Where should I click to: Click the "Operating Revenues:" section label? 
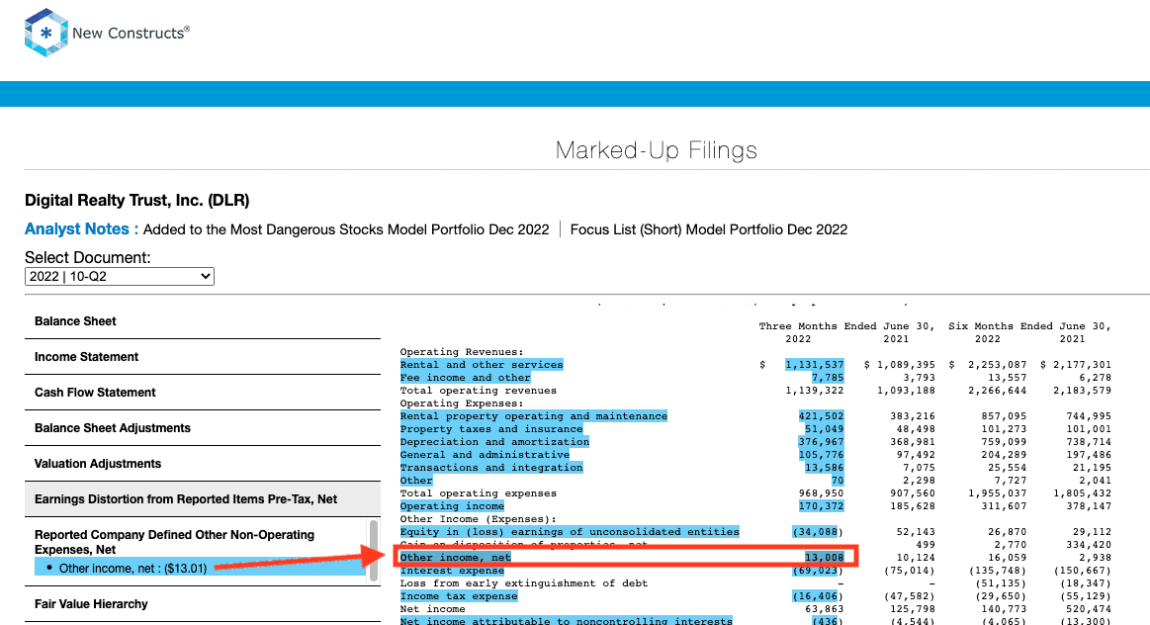(x=462, y=352)
